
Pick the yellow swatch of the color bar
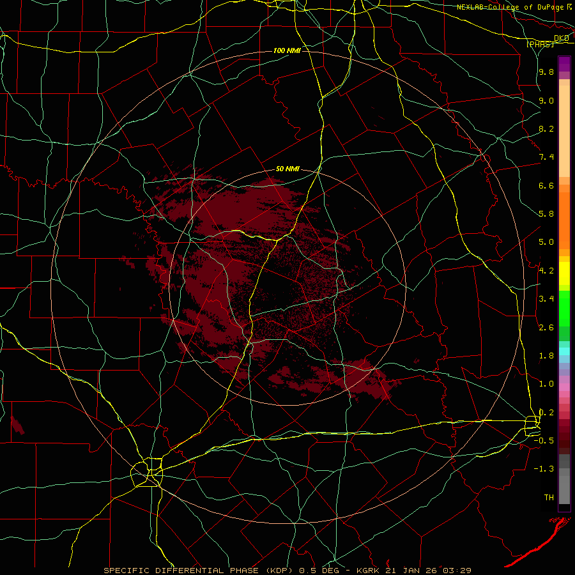pyautogui.click(x=564, y=273)
